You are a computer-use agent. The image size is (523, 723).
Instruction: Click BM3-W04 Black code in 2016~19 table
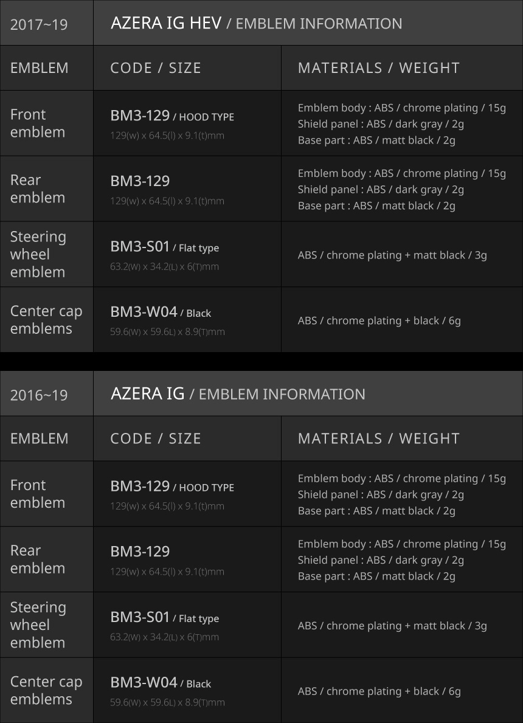point(161,683)
